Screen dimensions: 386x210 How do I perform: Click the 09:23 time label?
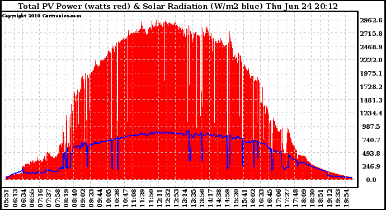tap(92, 198)
